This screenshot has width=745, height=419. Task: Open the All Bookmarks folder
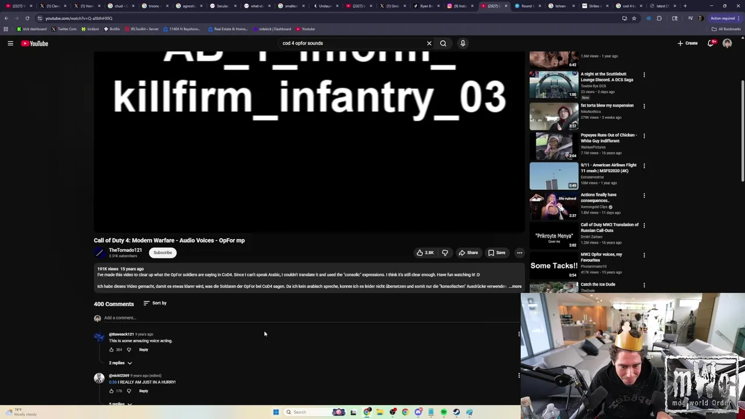726,29
